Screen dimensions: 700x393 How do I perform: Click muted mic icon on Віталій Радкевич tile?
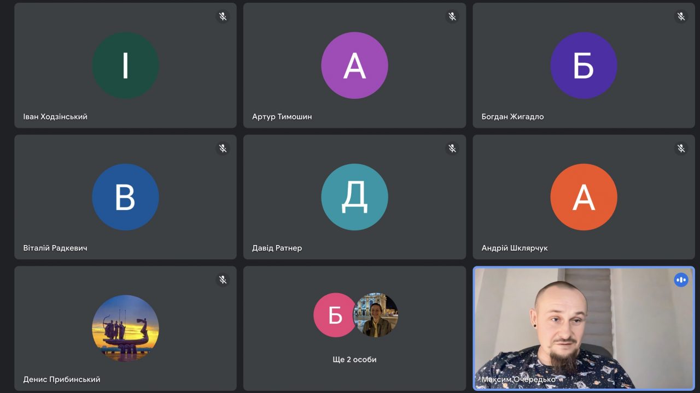(x=223, y=148)
